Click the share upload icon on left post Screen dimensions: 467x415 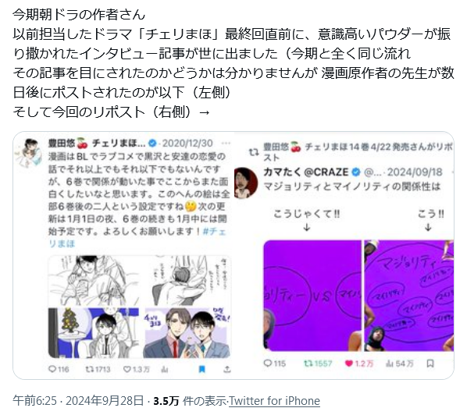click(x=227, y=369)
